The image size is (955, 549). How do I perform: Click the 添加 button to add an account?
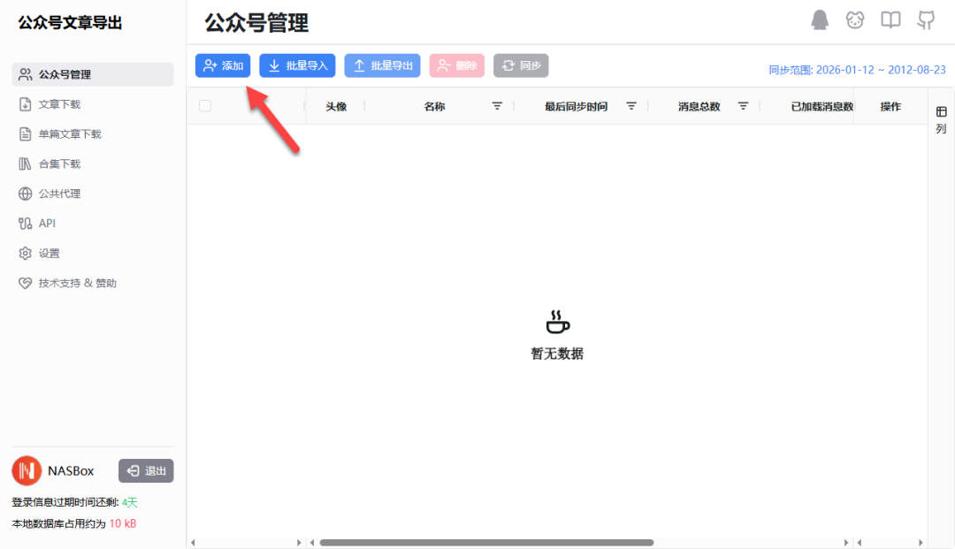(223, 65)
